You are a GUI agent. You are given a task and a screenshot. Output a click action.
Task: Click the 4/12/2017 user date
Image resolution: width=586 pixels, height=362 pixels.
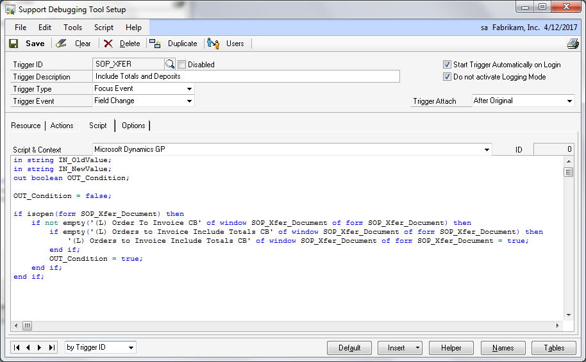(x=560, y=28)
